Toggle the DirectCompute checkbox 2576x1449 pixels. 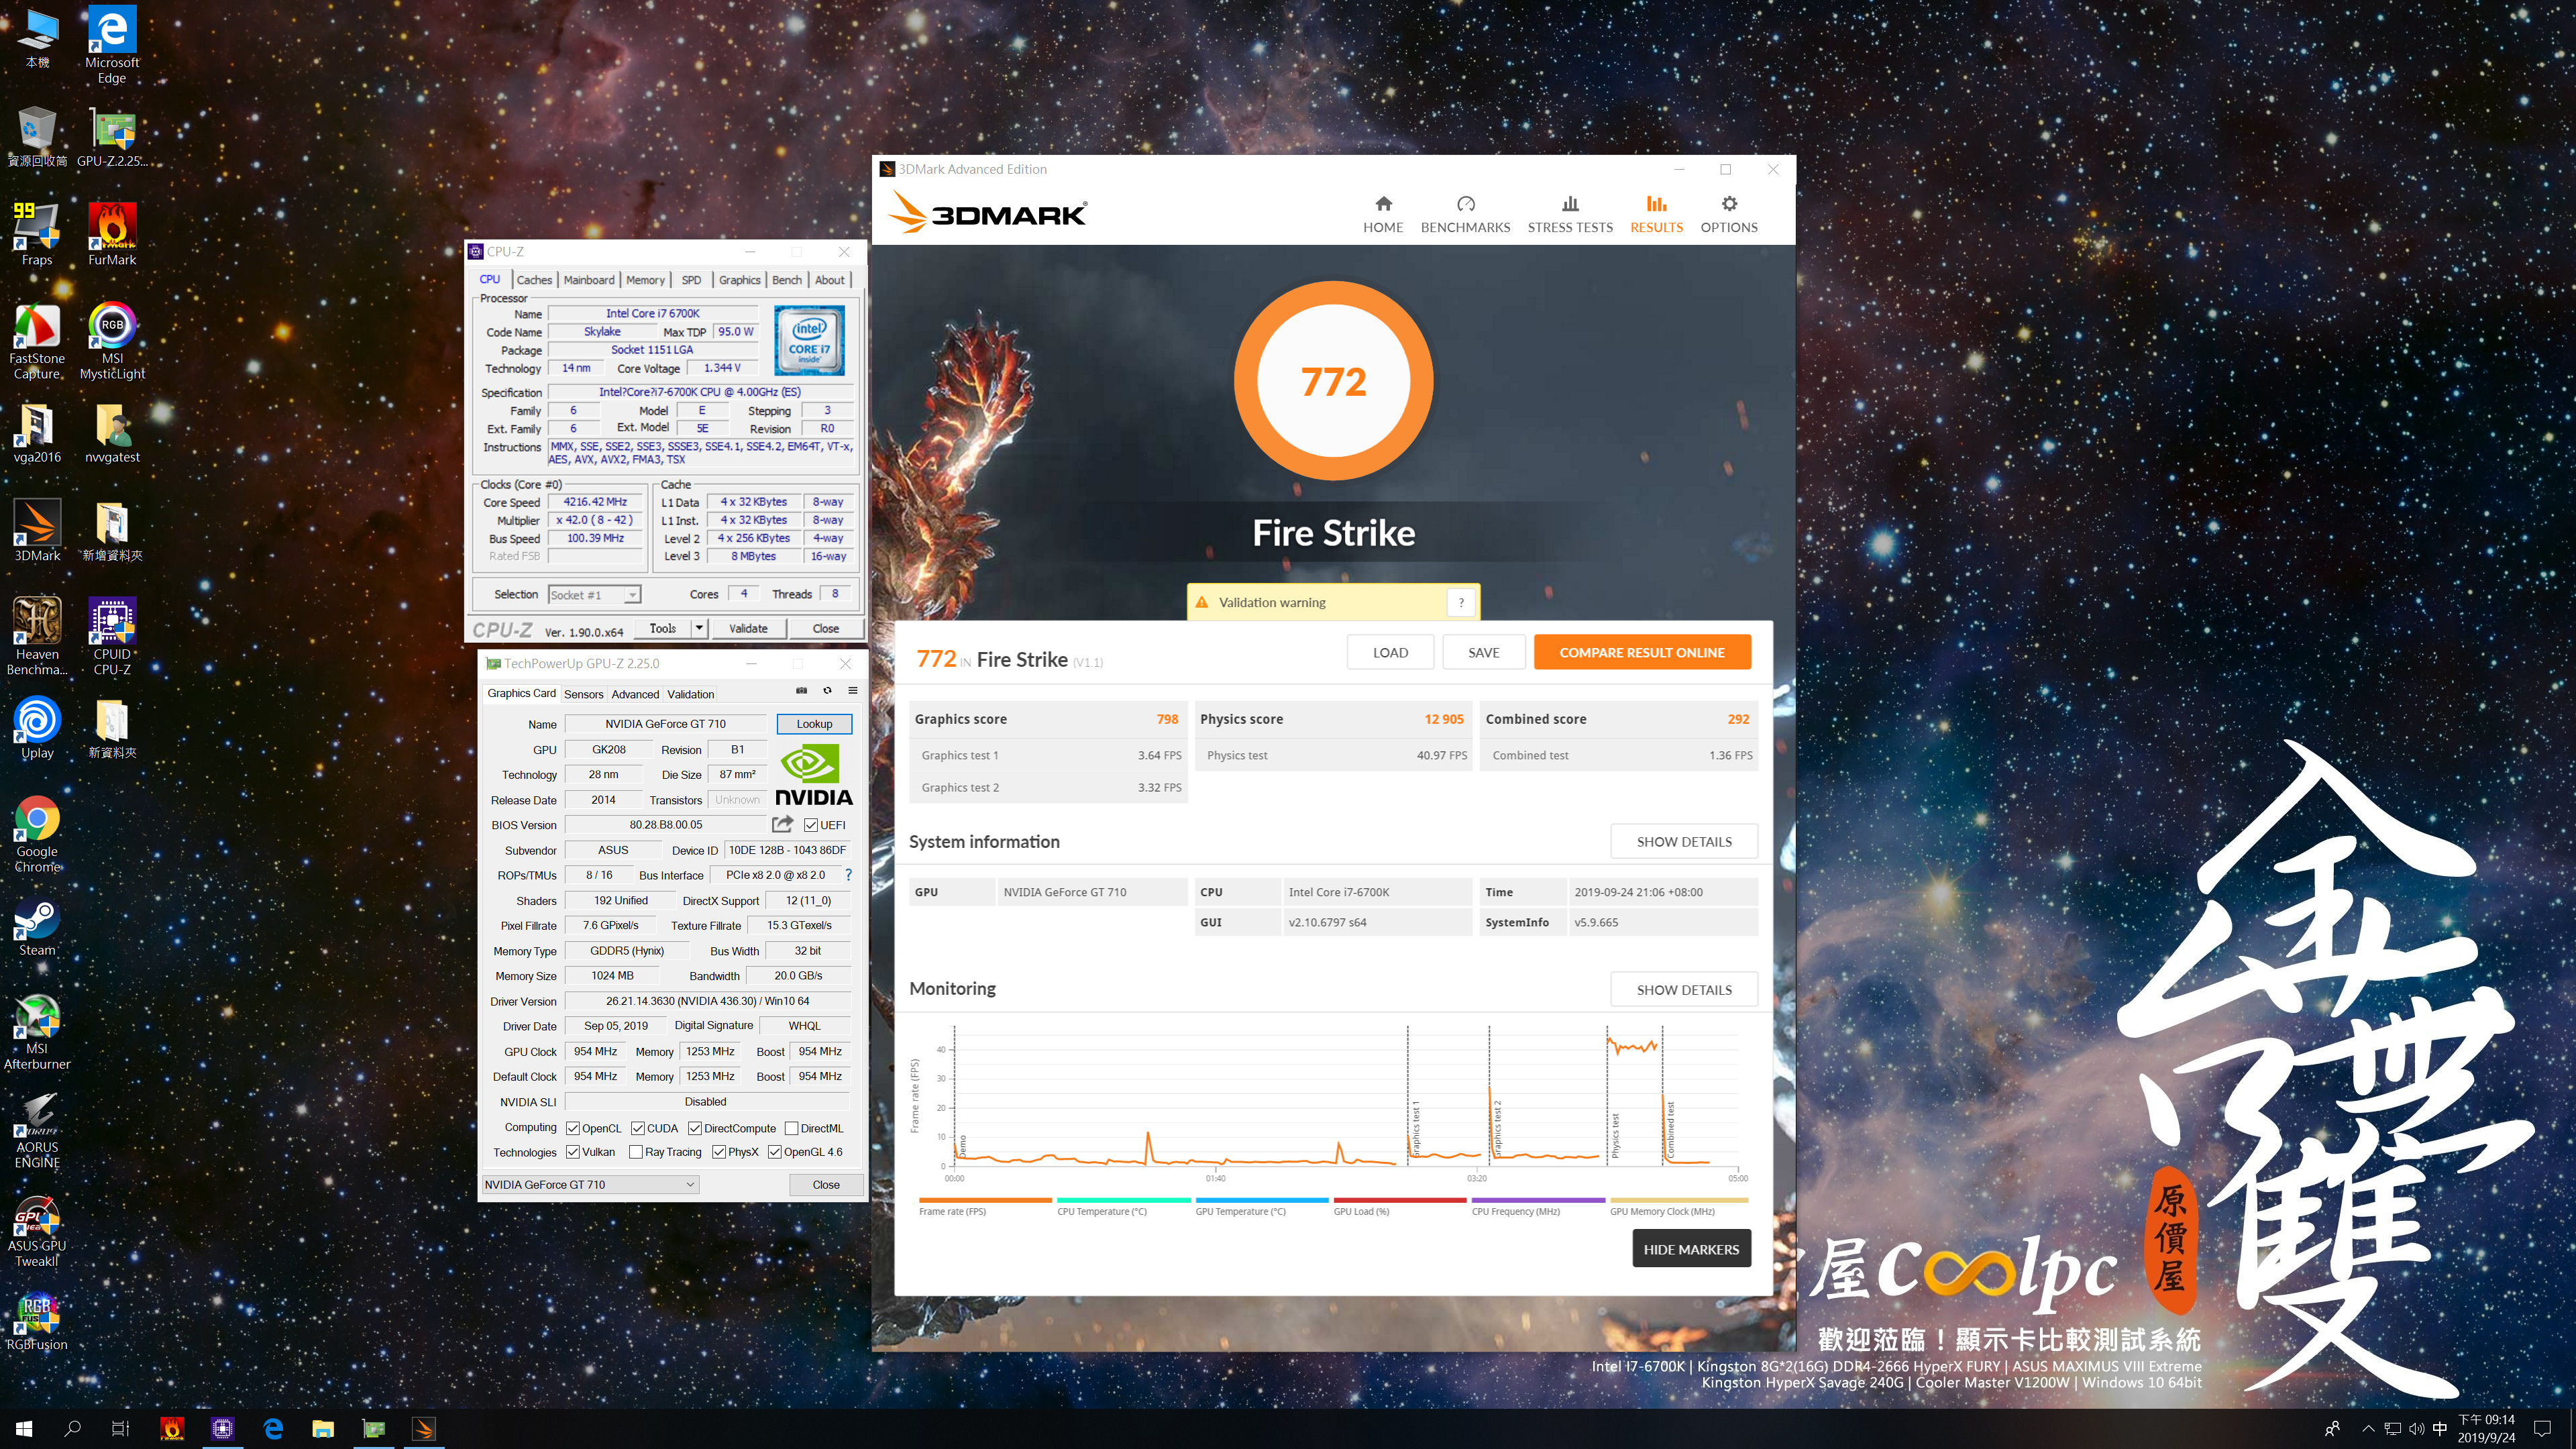click(x=695, y=1128)
